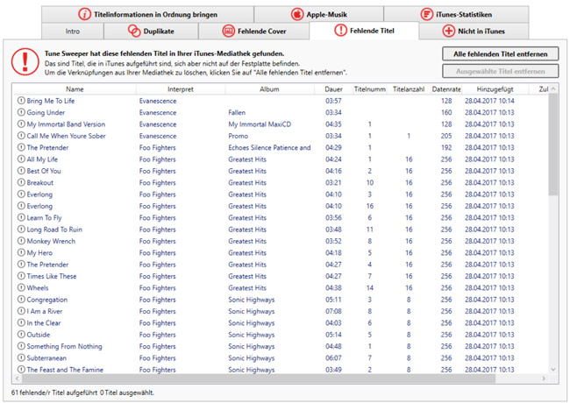Open the iTunes-Statistiken tab
570x403 pixels.
[x=456, y=15]
